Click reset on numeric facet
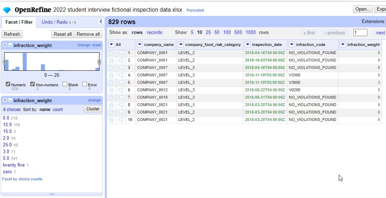This screenshot has height=198, width=386. [97, 45]
